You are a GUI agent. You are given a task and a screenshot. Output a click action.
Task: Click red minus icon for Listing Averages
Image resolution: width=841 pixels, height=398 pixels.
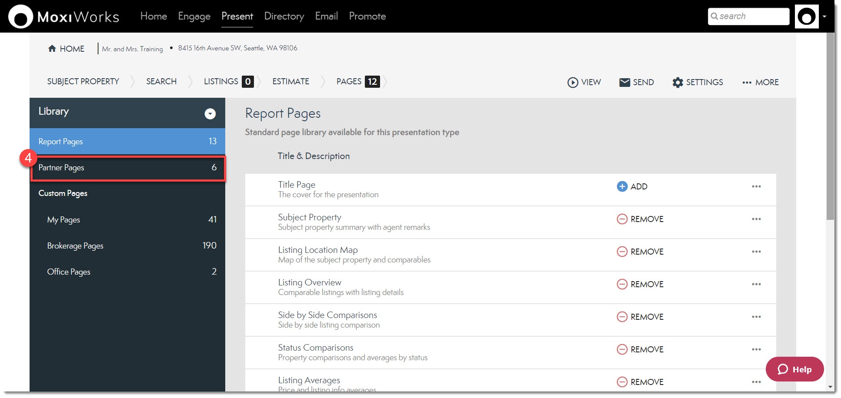(622, 382)
